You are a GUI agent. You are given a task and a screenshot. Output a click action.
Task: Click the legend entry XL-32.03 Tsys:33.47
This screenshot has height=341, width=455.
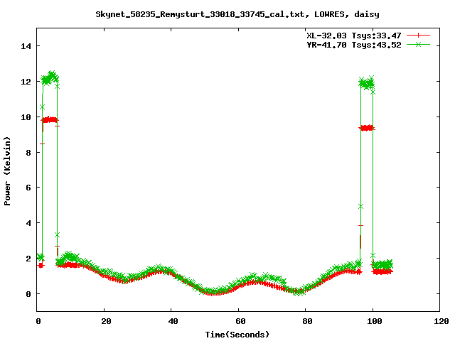(354, 36)
